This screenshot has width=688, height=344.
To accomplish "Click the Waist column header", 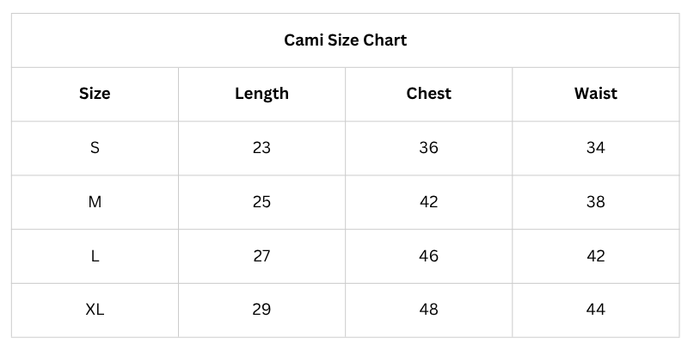I will (x=595, y=93).
